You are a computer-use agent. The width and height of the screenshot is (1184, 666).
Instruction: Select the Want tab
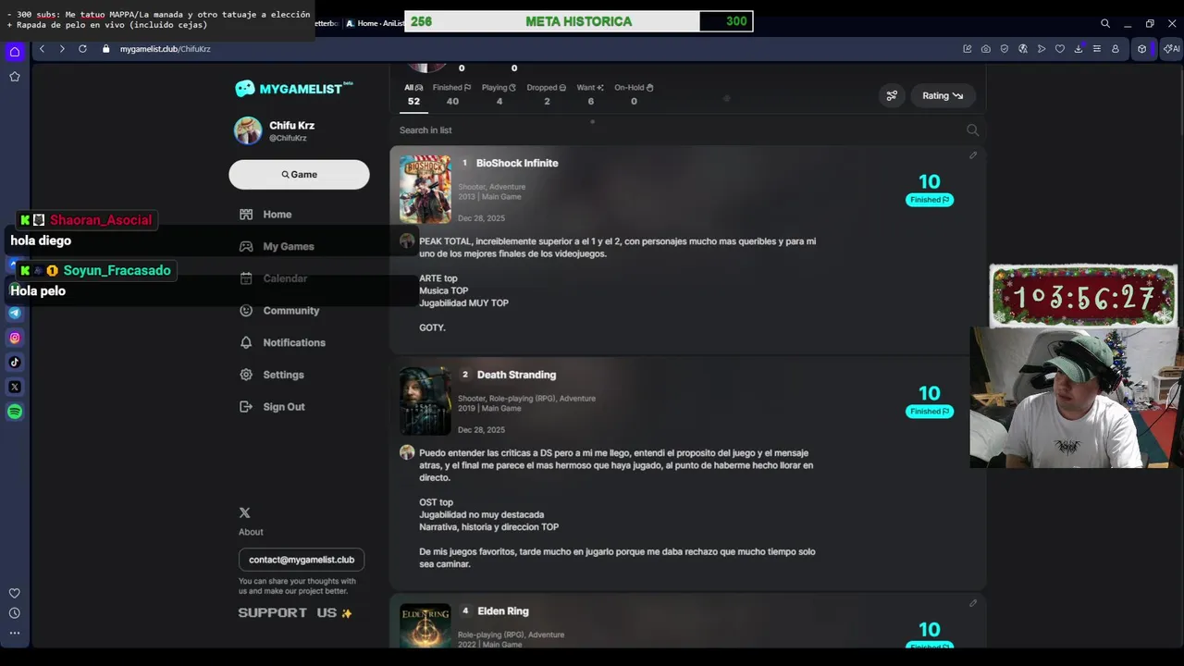coord(590,94)
